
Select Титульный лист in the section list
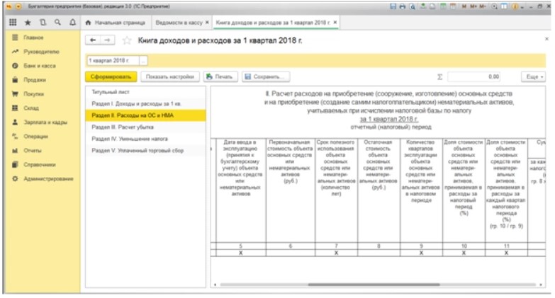[x=145, y=92]
